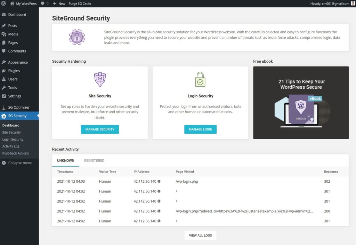Click the home icon next to My WordPress
Image resolution: width=356 pixels, height=245 pixels.
click(x=12, y=3)
